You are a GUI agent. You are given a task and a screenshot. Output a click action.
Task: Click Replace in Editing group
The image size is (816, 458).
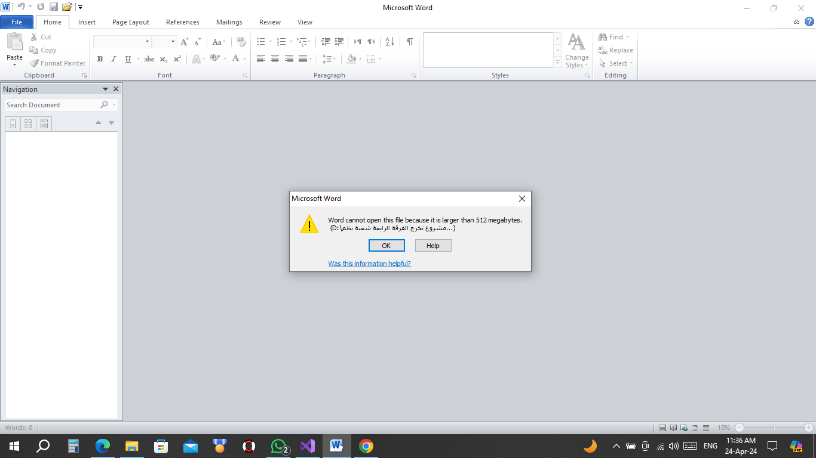(615, 50)
